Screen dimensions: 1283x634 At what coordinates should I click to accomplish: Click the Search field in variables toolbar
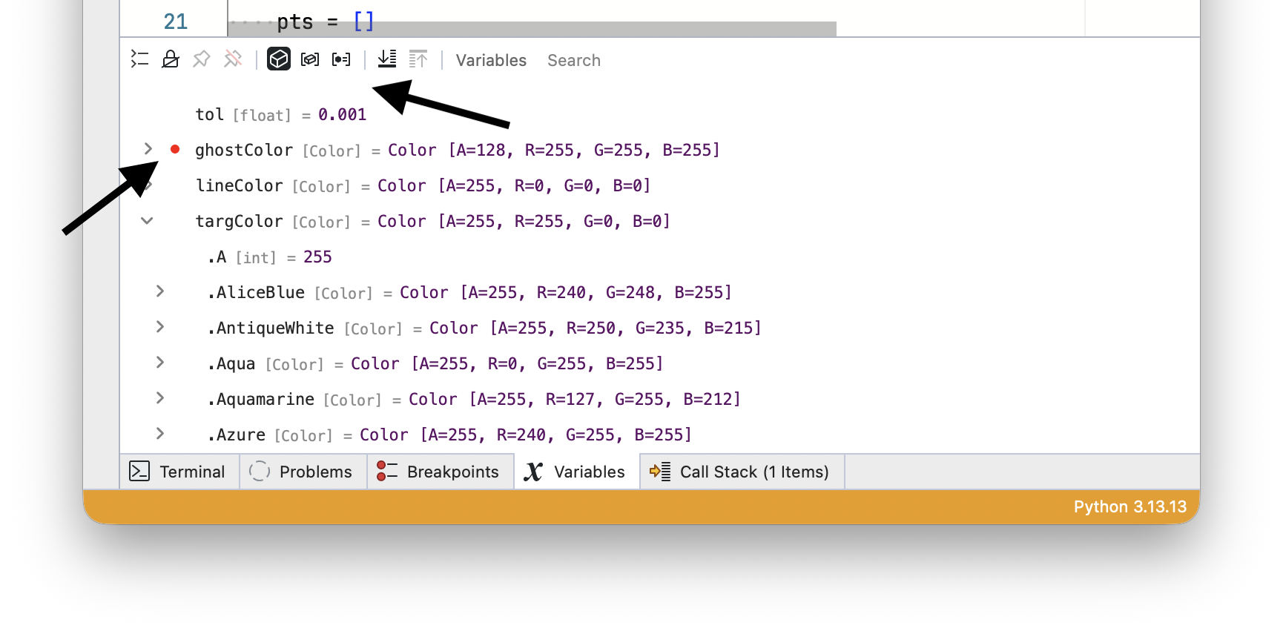pos(574,60)
